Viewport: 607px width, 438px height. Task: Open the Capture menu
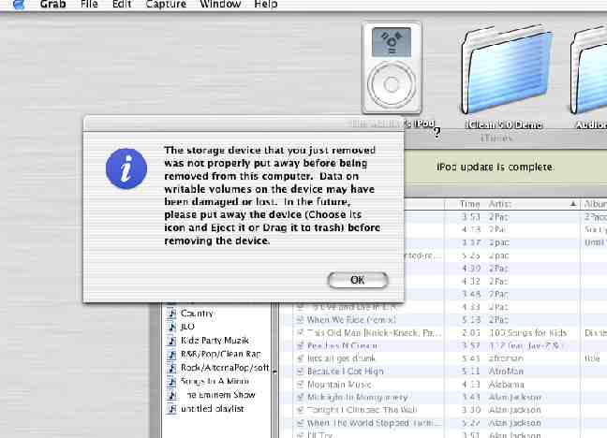(166, 5)
